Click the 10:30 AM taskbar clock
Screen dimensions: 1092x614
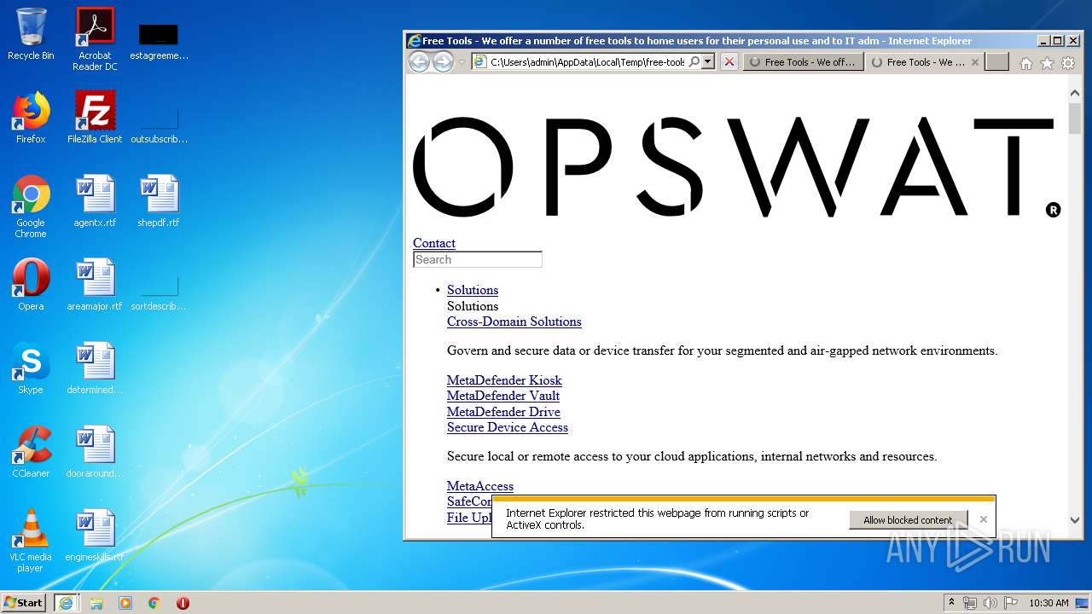click(1048, 603)
